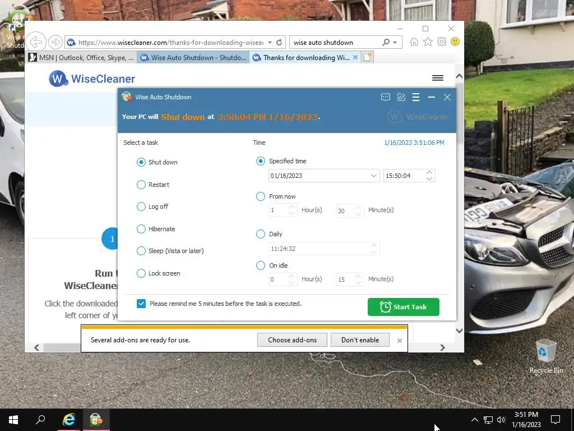Click the search magnifier in browser search box
The height and width of the screenshot is (431, 574).
point(386,42)
